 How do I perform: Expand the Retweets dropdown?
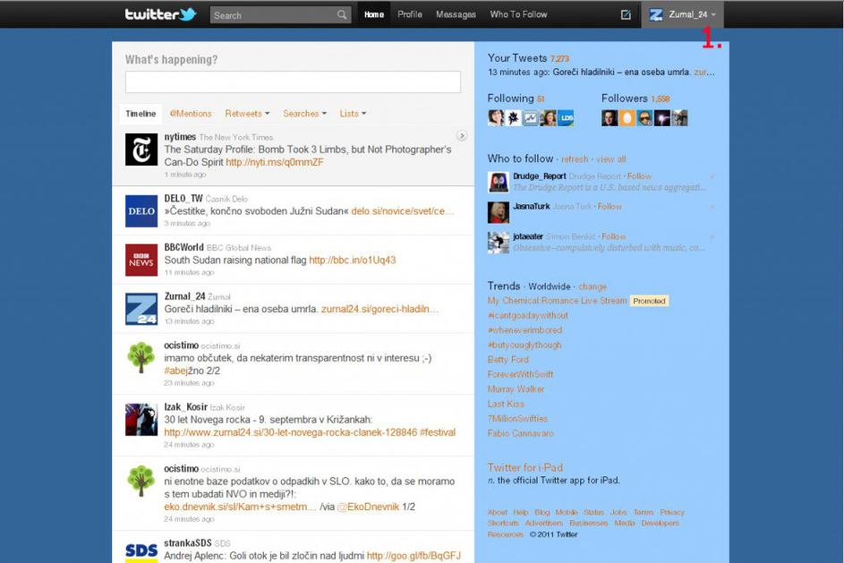pos(247,114)
